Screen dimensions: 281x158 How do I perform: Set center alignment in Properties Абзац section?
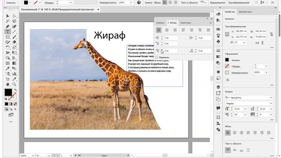(x=234, y=133)
